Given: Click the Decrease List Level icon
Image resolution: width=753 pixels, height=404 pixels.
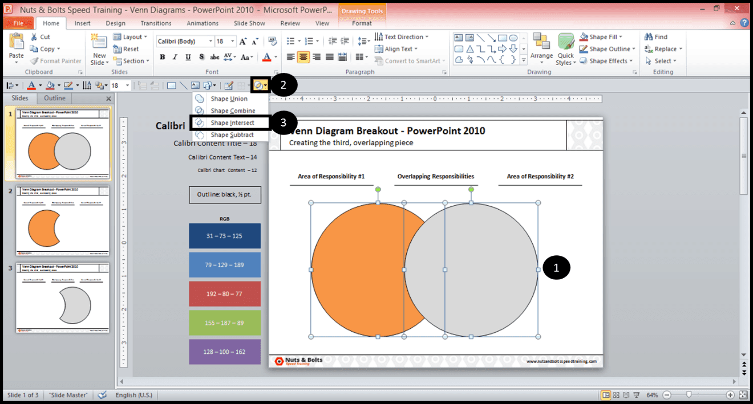Looking at the screenshot, I should 333,41.
